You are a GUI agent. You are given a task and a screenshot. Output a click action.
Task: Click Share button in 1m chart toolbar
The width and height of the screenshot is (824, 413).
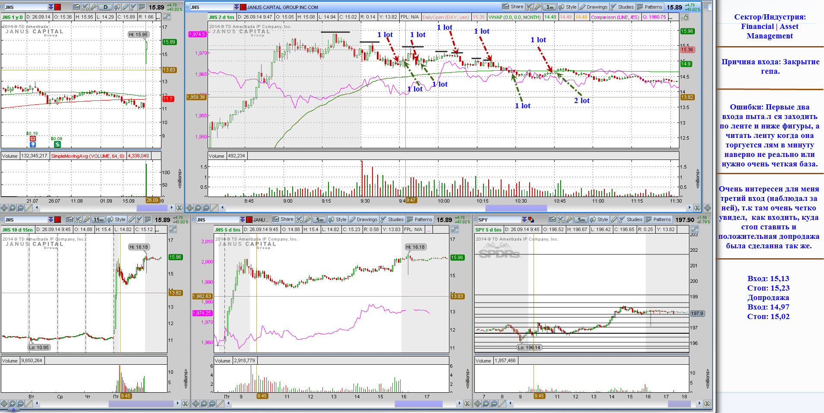(x=513, y=7)
